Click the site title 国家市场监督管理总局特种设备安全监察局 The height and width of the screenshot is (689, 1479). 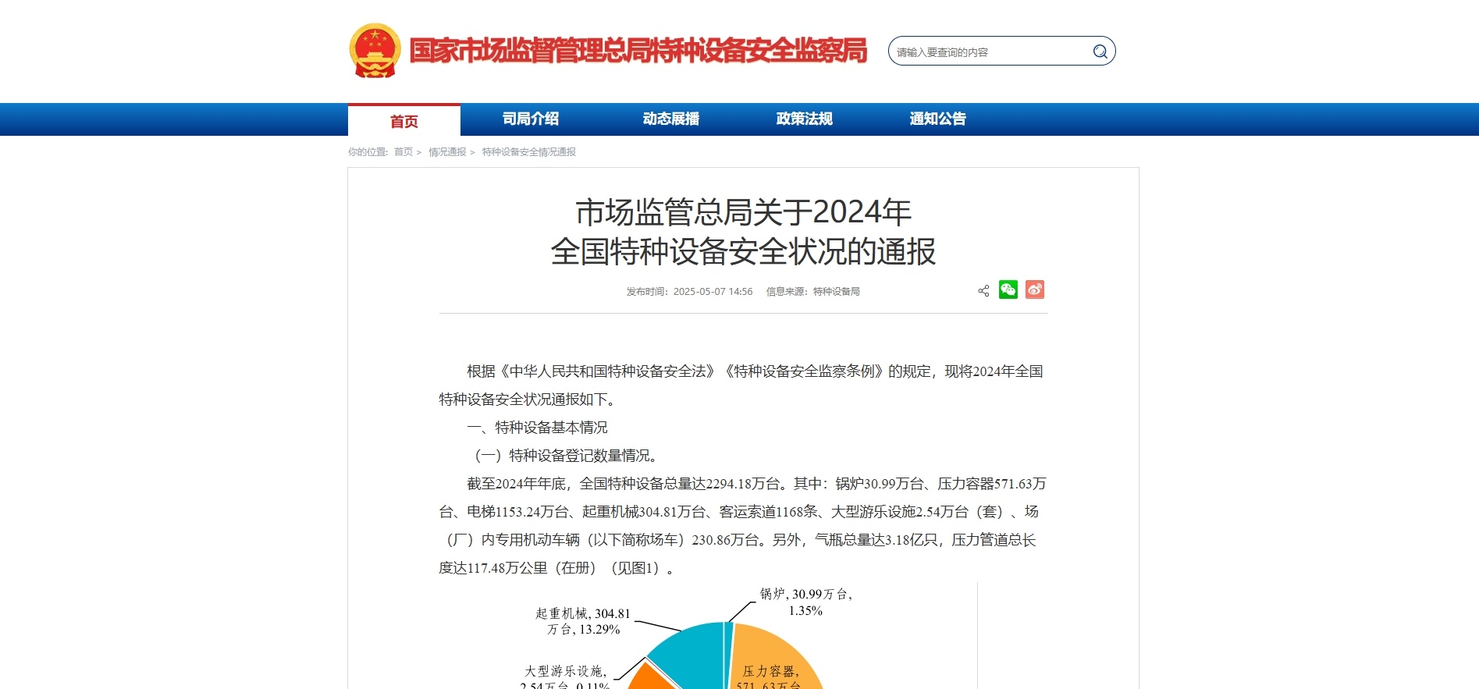(x=638, y=51)
